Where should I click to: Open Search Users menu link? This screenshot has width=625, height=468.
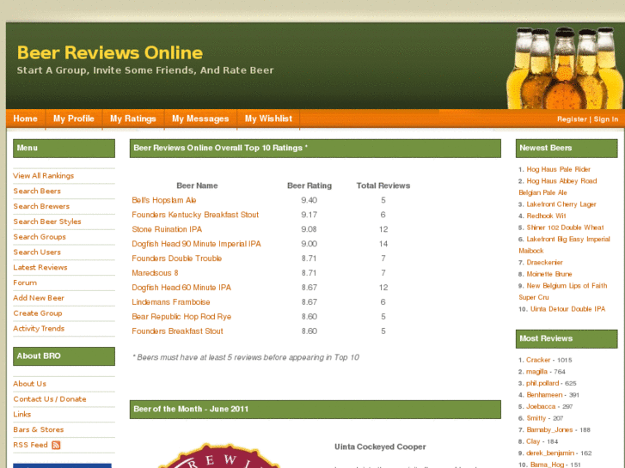click(37, 252)
